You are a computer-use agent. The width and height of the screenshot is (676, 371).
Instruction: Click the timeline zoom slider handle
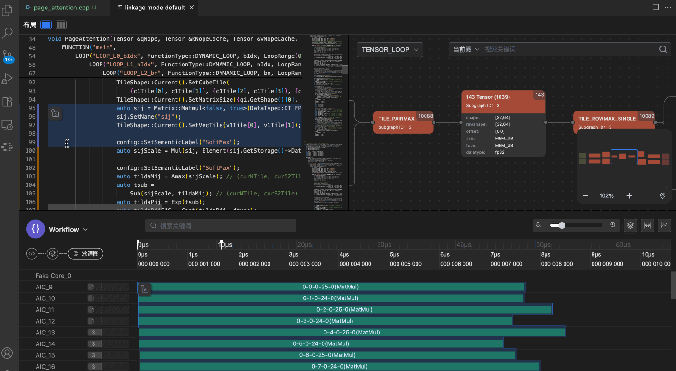[x=562, y=225]
